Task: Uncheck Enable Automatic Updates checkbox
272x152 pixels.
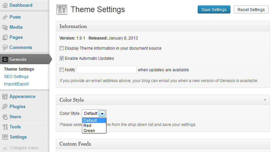Action: (61, 58)
